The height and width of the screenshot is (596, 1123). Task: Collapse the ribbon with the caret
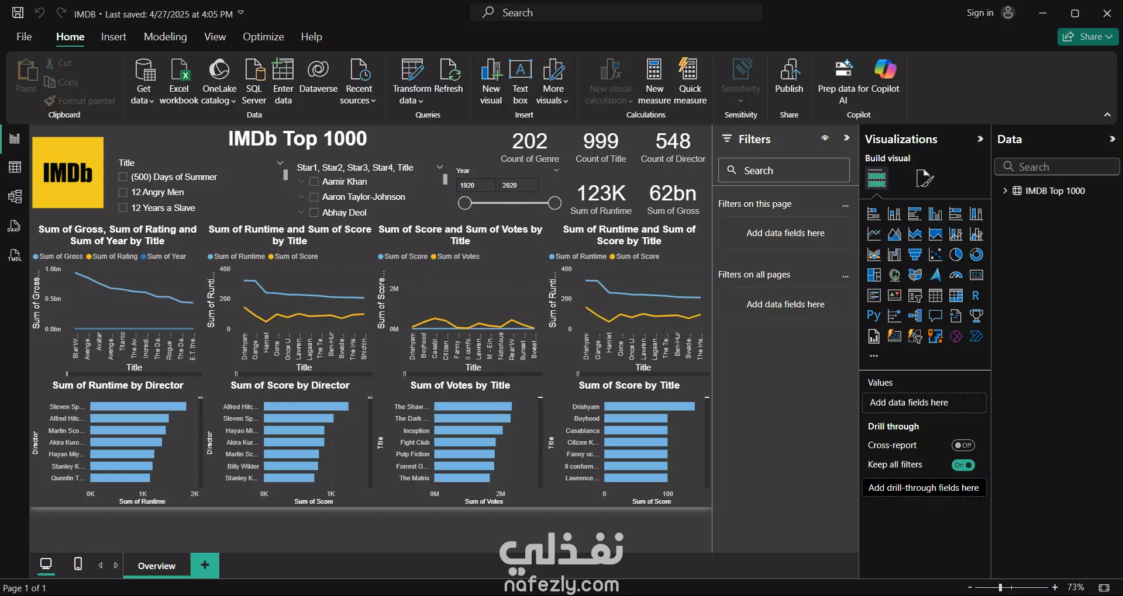click(1107, 115)
